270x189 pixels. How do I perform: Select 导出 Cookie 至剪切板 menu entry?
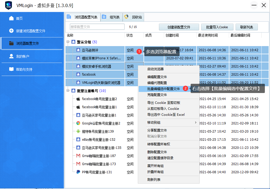point(168,103)
